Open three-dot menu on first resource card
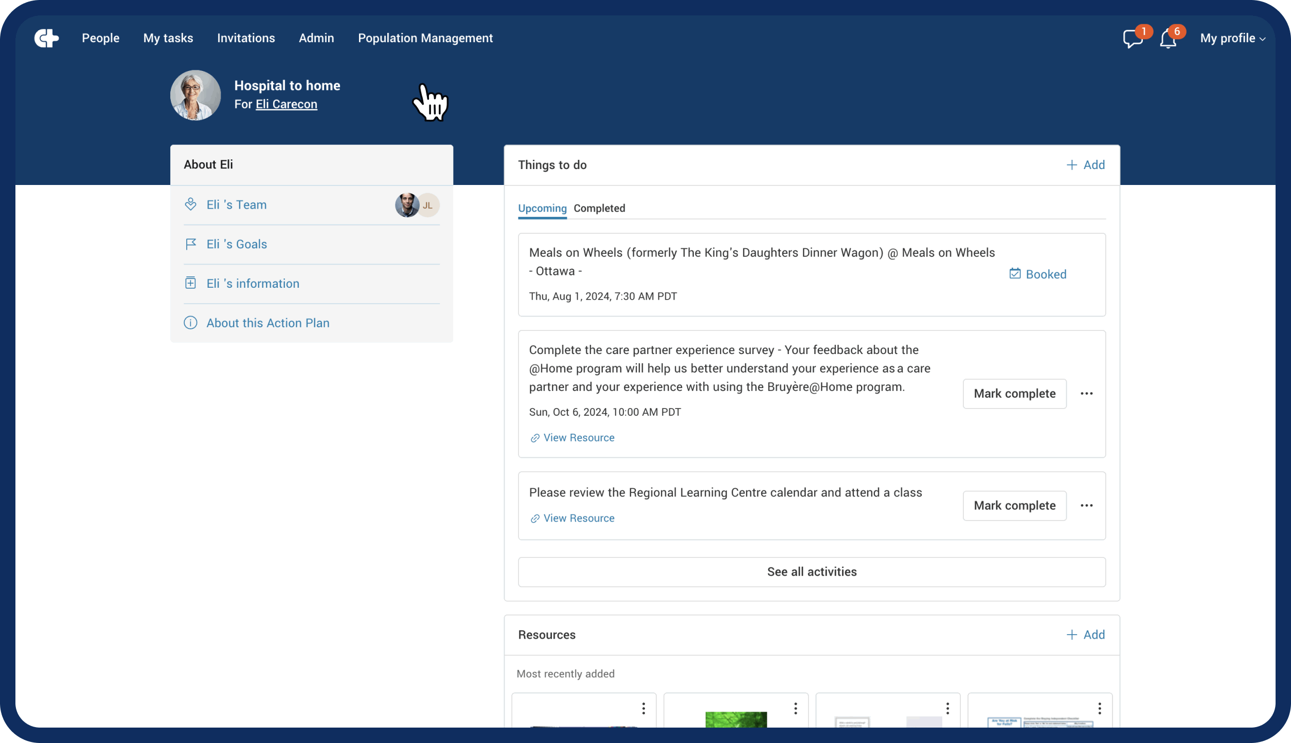Image resolution: width=1291 pixels, height=743 pixels. [643, 709]
